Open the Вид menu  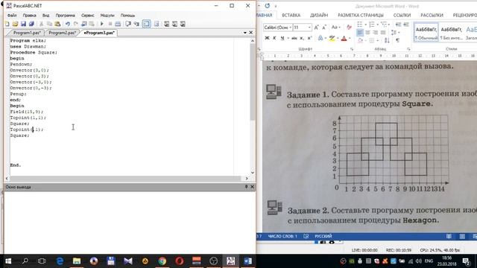(x=45, y=15)
